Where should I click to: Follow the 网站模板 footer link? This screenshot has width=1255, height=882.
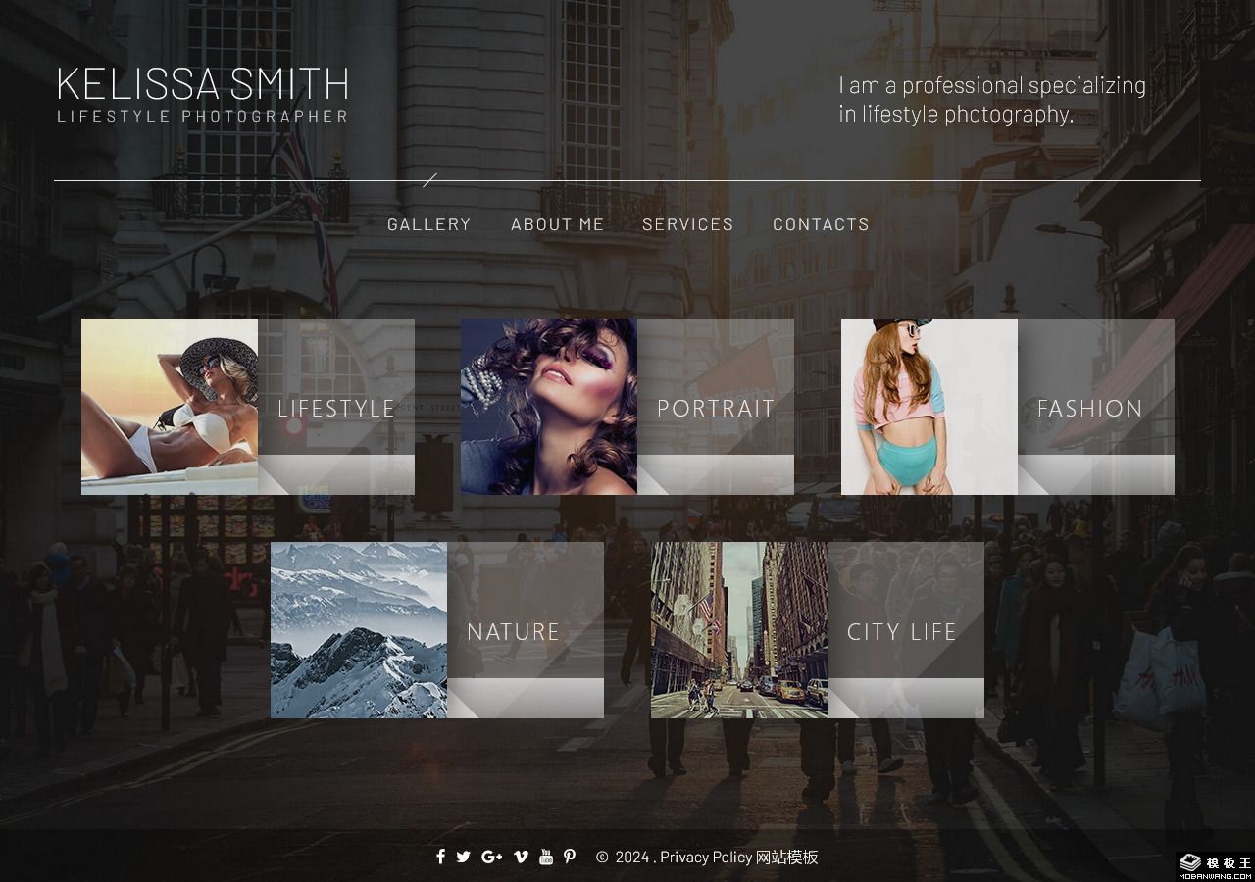(x=787, y=857)
